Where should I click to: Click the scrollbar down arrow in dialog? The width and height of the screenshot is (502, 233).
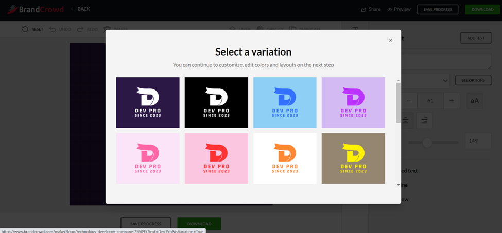coord(399,185)
